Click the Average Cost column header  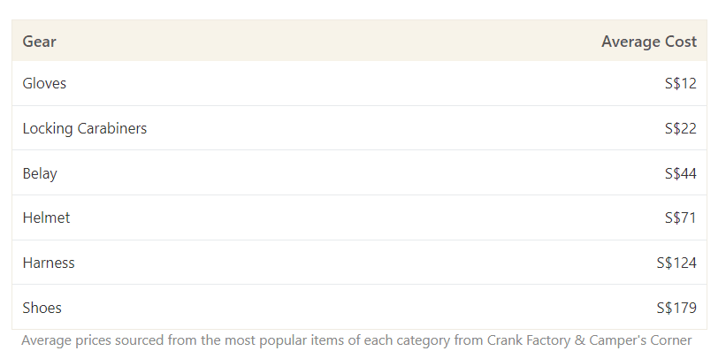tap(649, 42)
